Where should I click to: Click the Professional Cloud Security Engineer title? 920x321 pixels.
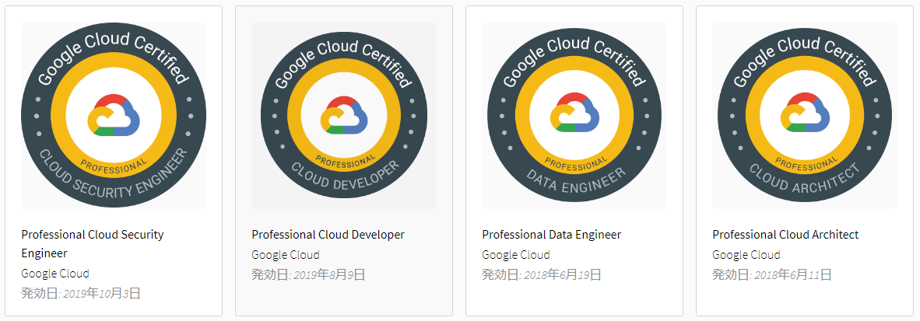tap(93, 244)
